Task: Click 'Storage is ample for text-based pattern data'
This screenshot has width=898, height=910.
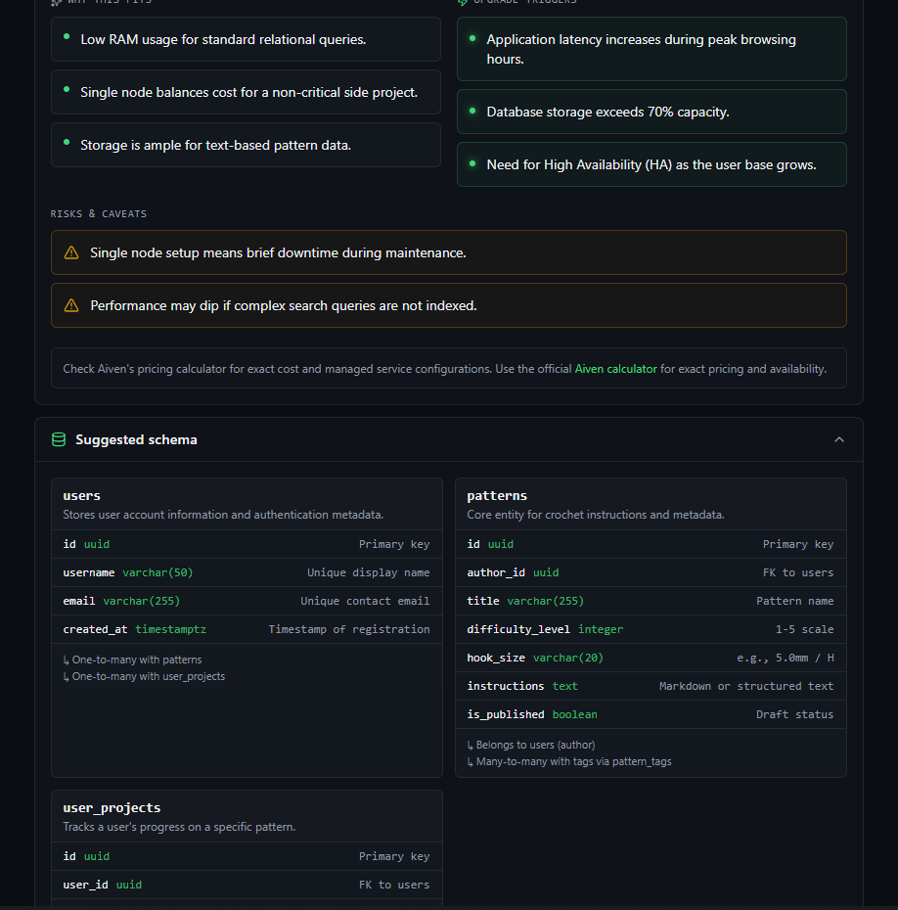Action: point(216,145)
